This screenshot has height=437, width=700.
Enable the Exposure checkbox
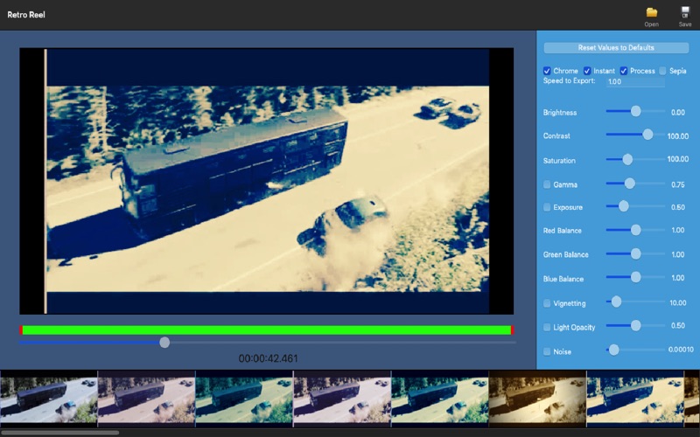click(547, 207)
